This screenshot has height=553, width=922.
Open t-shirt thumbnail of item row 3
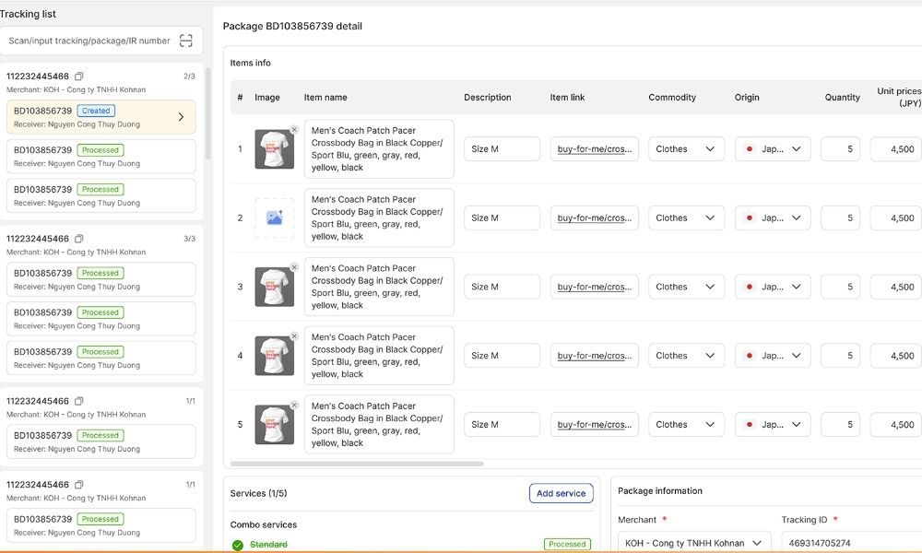[x=274, y=287]
